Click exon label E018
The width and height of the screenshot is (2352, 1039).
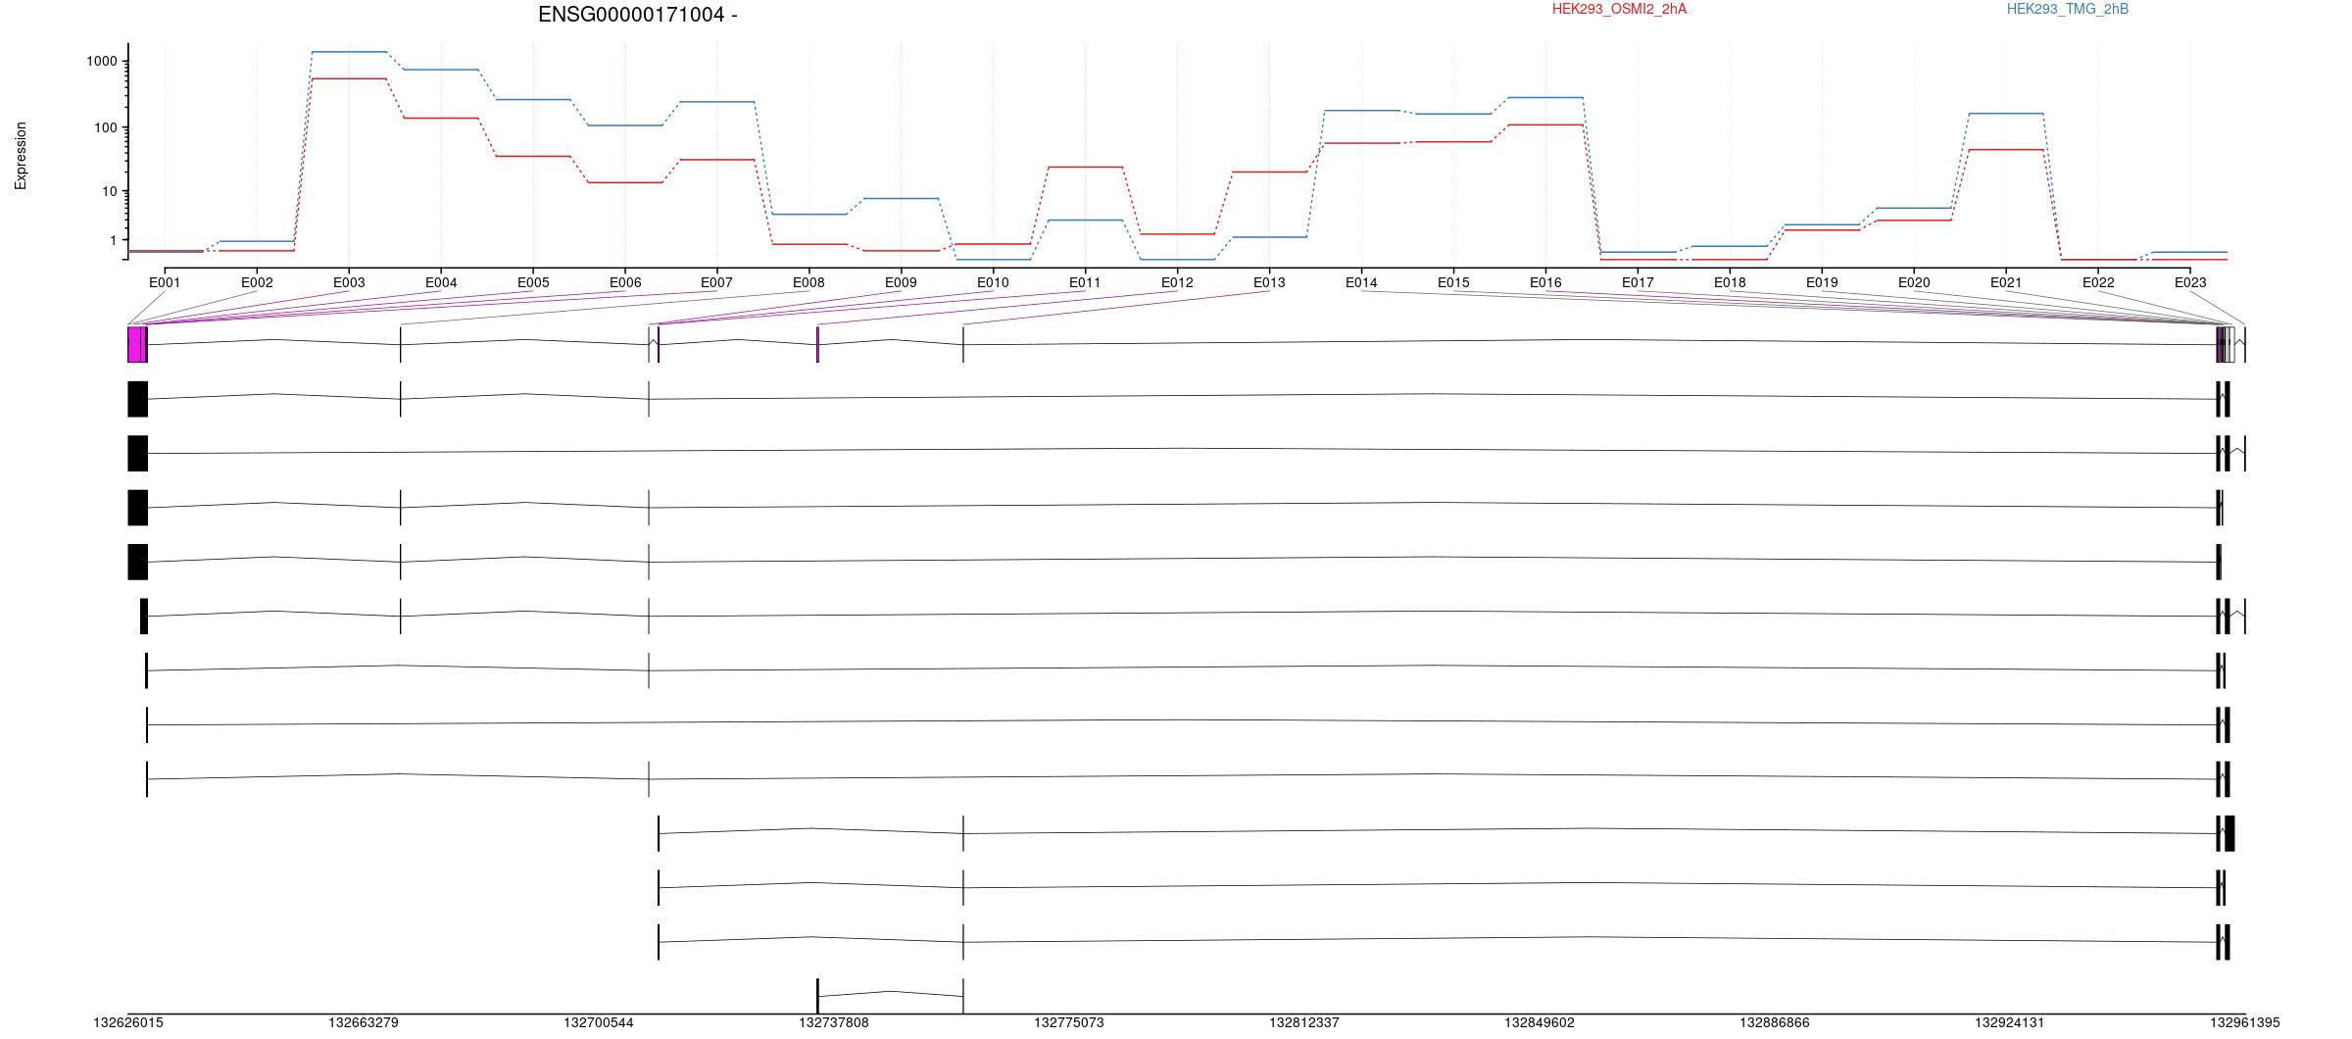pos(1730,283)
